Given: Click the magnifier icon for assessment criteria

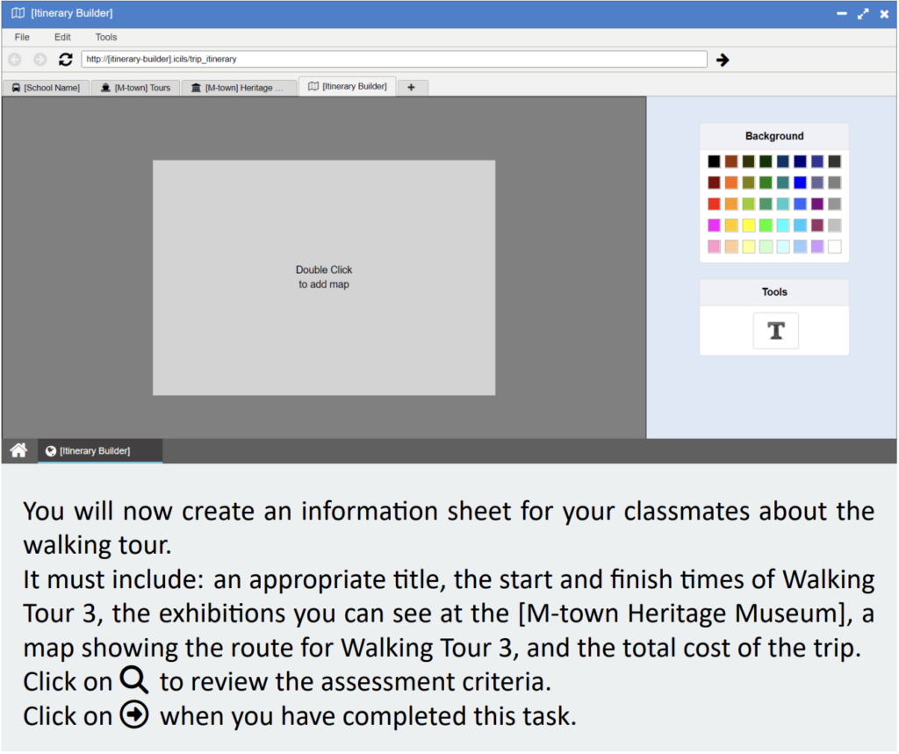Looking at the screenshot, I should [135, 681].
